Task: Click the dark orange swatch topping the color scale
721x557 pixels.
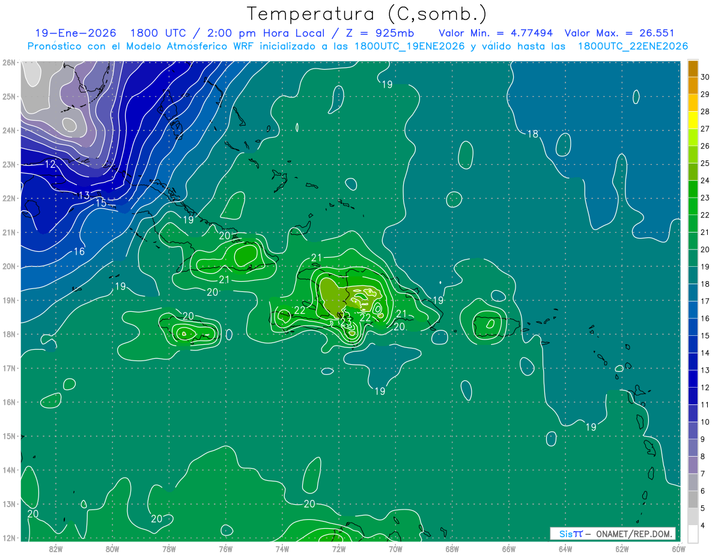Action: [x=693, y=68]
